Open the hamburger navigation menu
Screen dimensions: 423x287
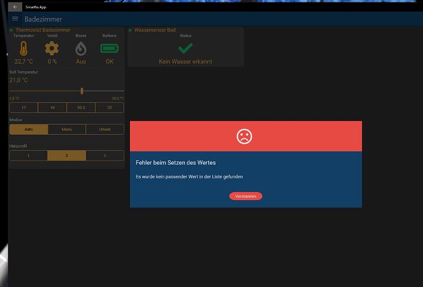click(x=15, y=19)
